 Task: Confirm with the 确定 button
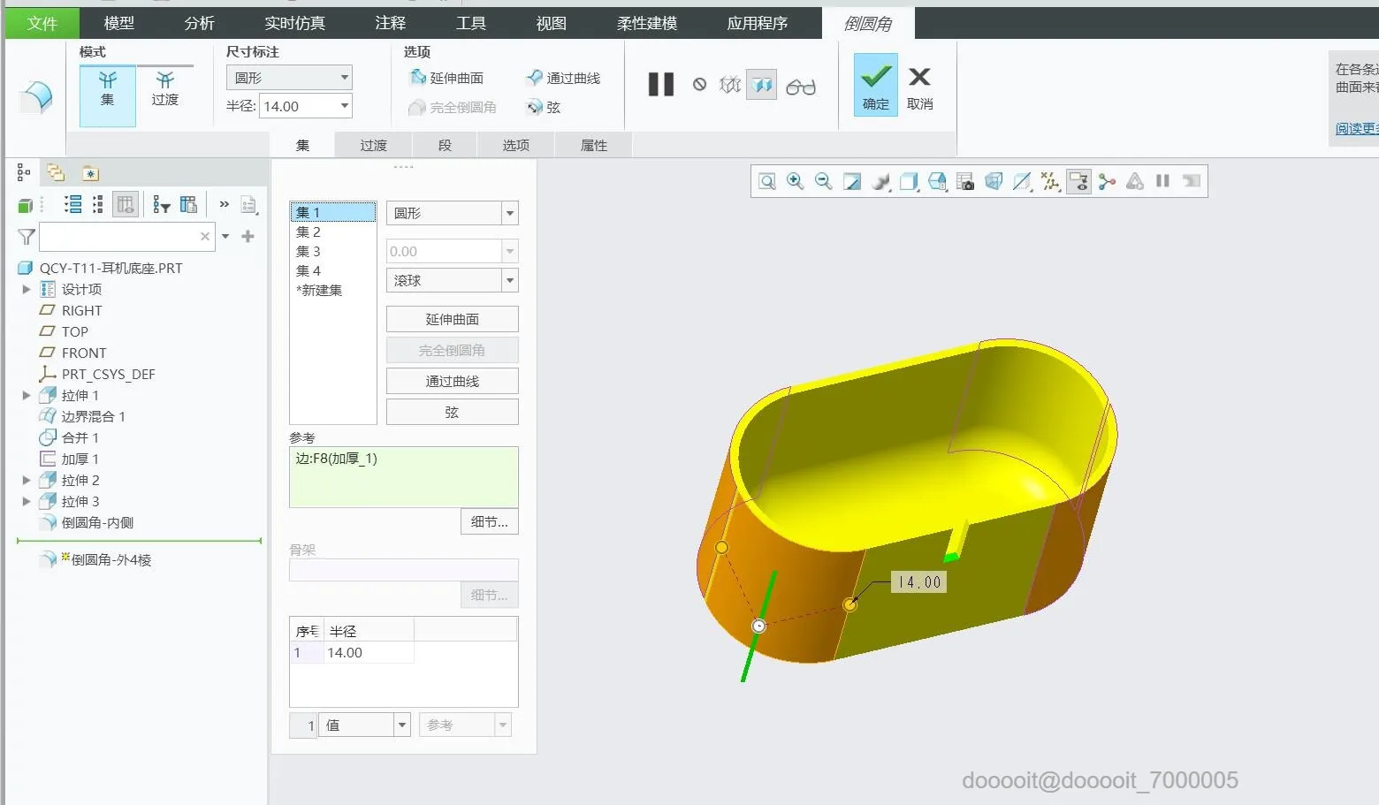pos(876,85)
